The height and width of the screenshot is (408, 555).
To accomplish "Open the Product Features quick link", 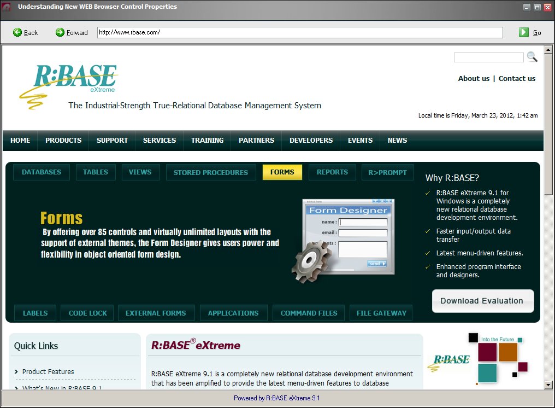I will [48, 372].
